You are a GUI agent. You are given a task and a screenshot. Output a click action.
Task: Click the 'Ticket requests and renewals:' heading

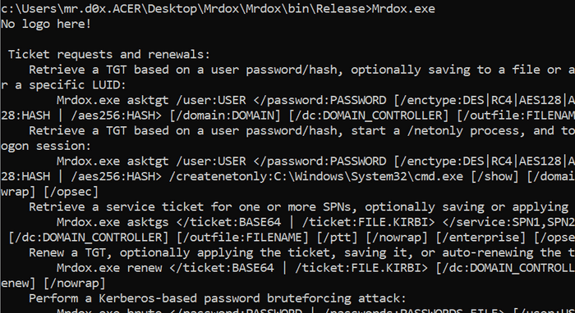pyautogui.click(x=109, y=54)
